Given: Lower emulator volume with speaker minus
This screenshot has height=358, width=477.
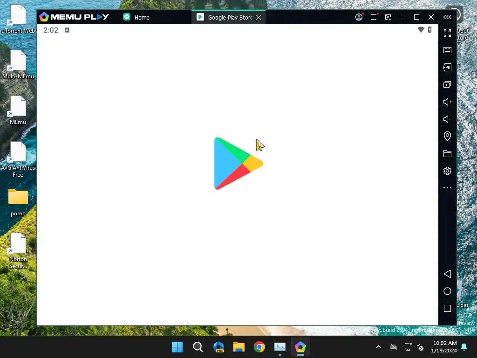Looking at the screenshot, I should click(447, 119).
